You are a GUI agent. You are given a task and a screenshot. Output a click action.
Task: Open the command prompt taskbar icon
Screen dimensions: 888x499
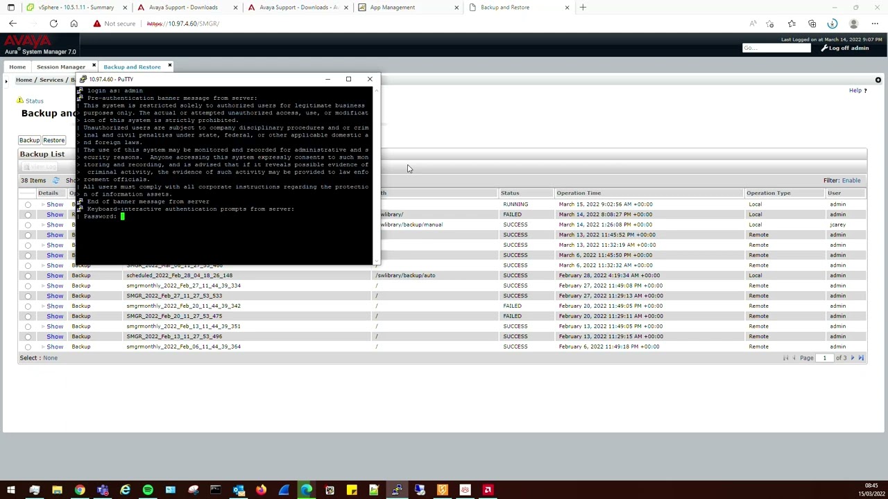(x=216, y=490)
